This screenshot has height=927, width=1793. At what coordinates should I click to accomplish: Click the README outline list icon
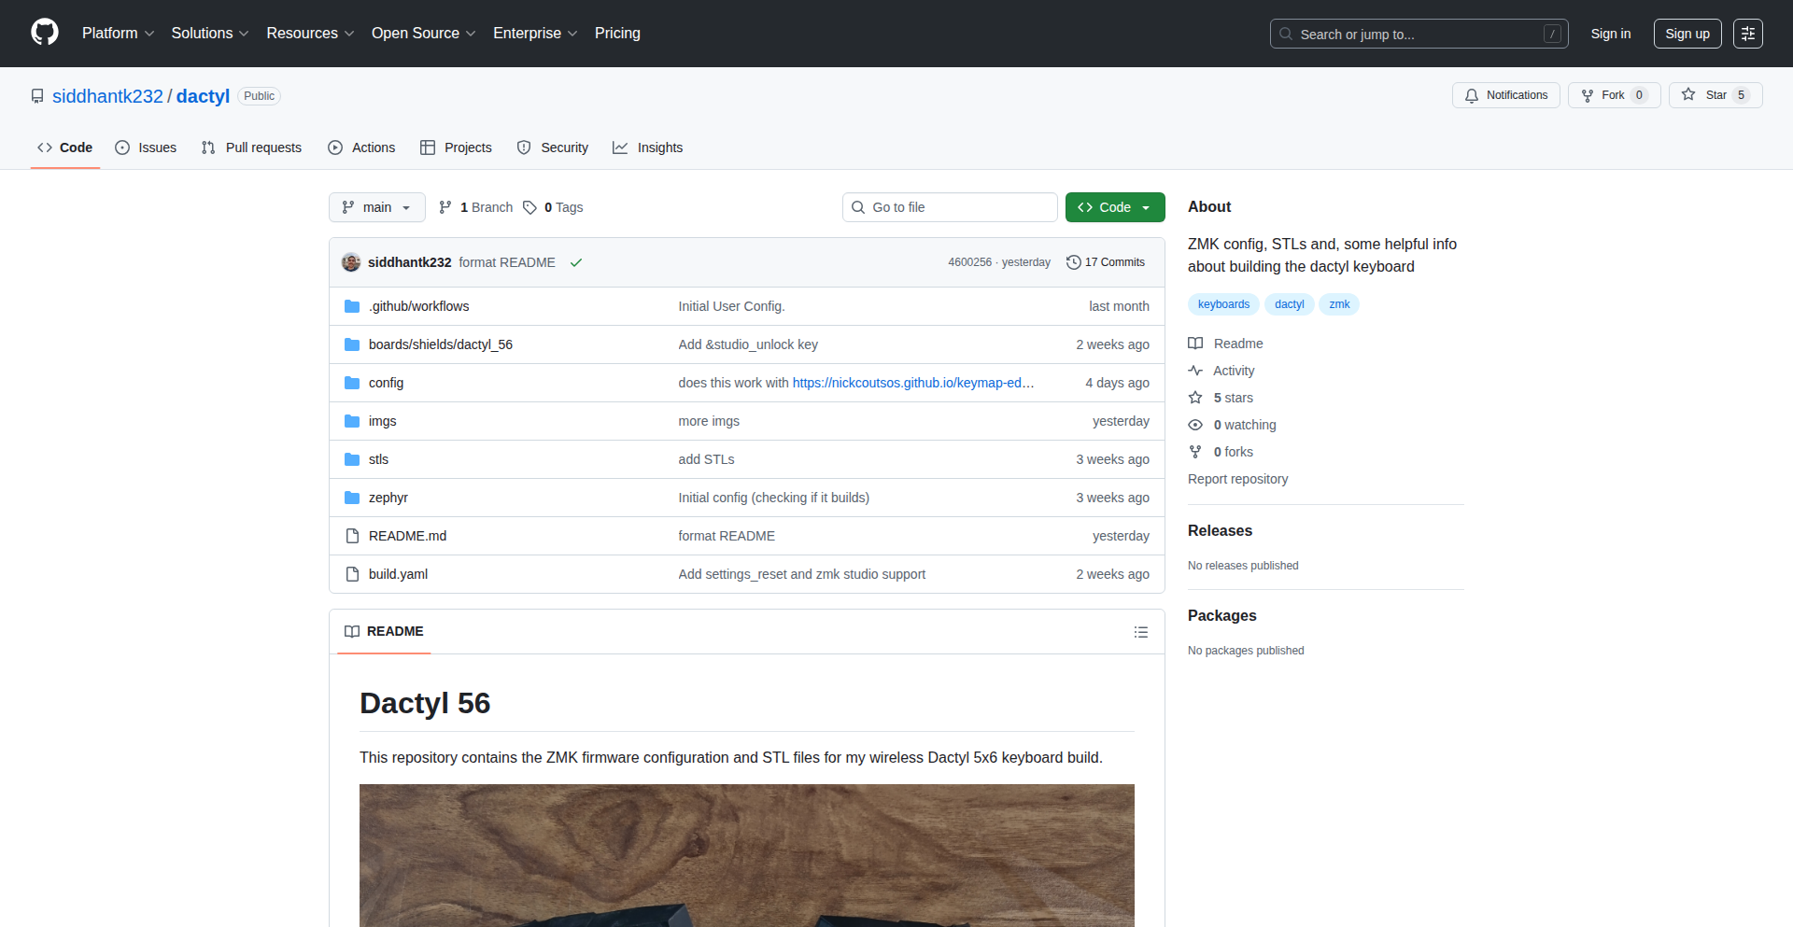[x=1140, y=632]
